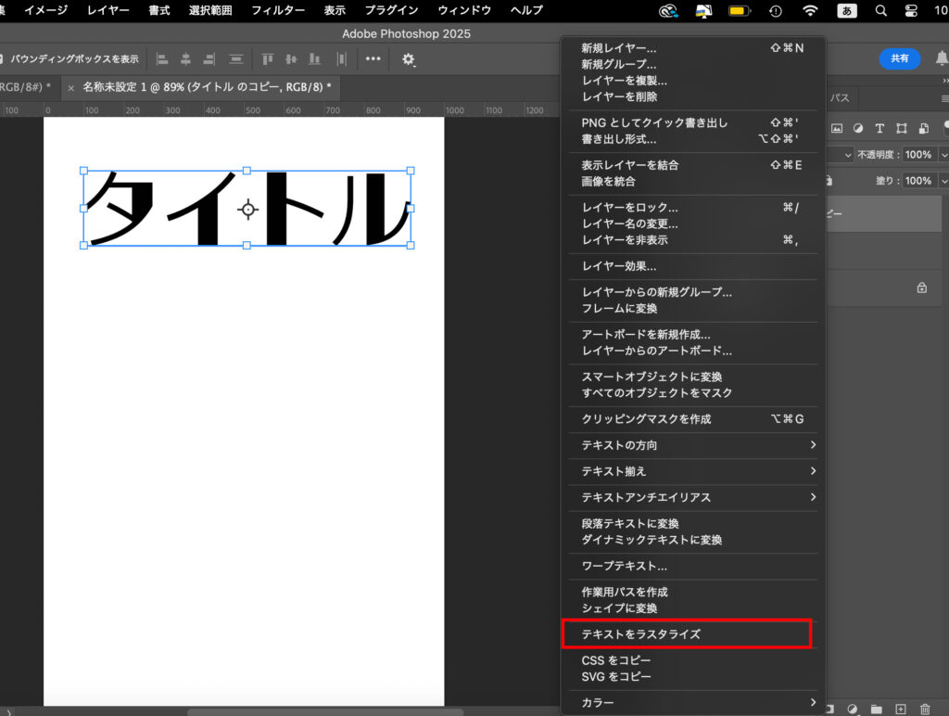Image resolution: width=949 pixels, height=716 pixels.
Task: Click the new group folder icon
Action: coord(876,710)
